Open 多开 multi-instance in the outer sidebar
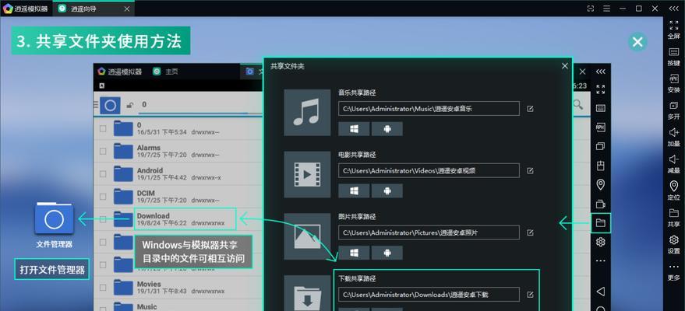685x311 pixels. pyautogui.click(x=673, y=110)
